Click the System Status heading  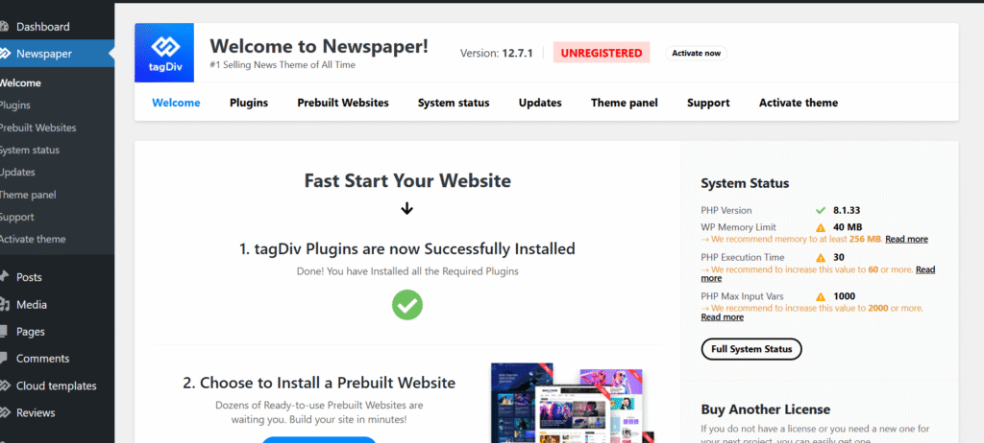(x=745, y=183)
